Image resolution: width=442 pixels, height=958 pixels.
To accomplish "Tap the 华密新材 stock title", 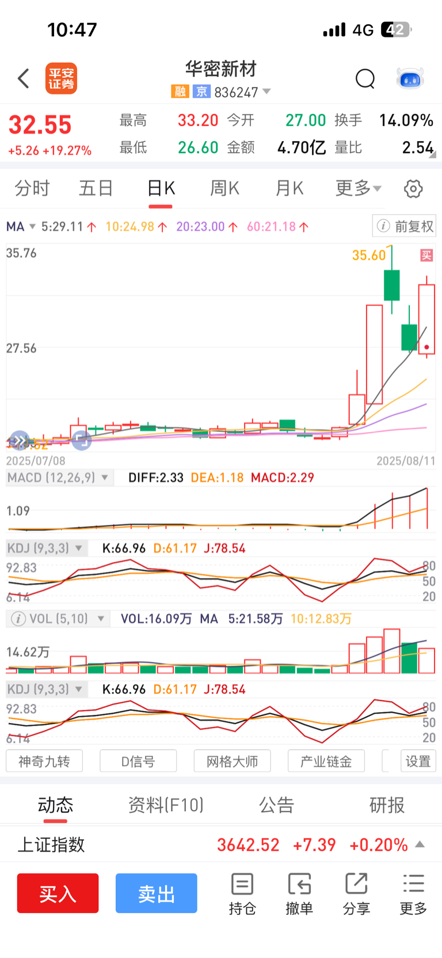I will pyautogui.click(x=221, y=69).
